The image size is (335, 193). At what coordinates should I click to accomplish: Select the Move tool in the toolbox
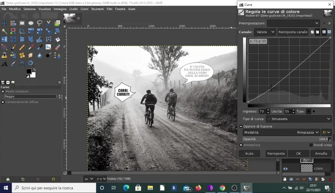click(x=5, y=23)
